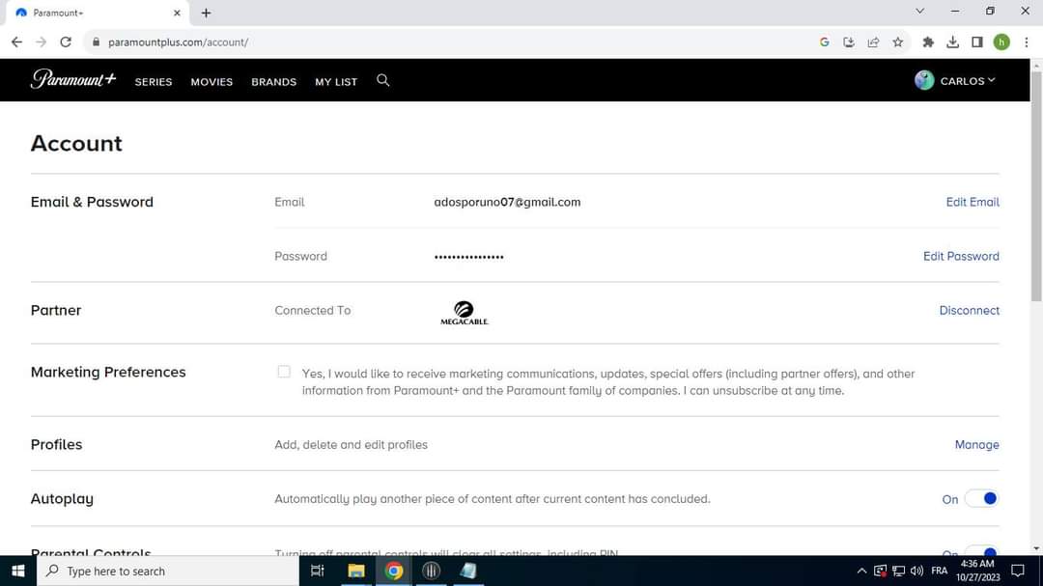Click the address bar URL
This screenshot has width=1043, height=586.
pos(179,42)
